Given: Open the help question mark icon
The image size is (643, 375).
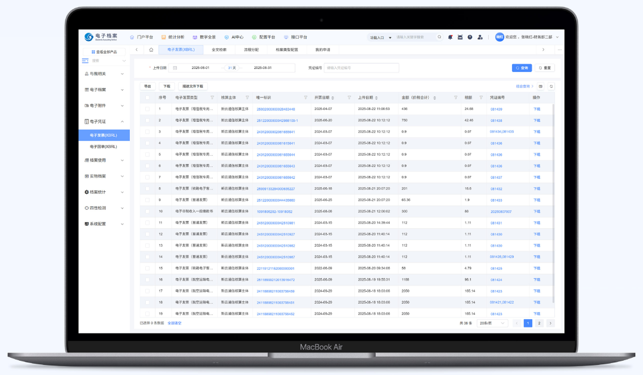Looking at the screenshot, I should tap(470, 37).
